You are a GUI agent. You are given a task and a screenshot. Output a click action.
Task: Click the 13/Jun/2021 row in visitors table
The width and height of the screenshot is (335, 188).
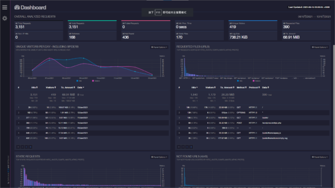(x=92, y=108)
